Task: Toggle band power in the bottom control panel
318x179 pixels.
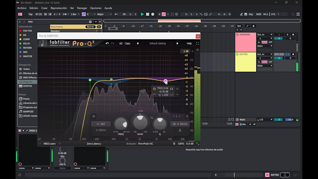Action: click(94, 116)
